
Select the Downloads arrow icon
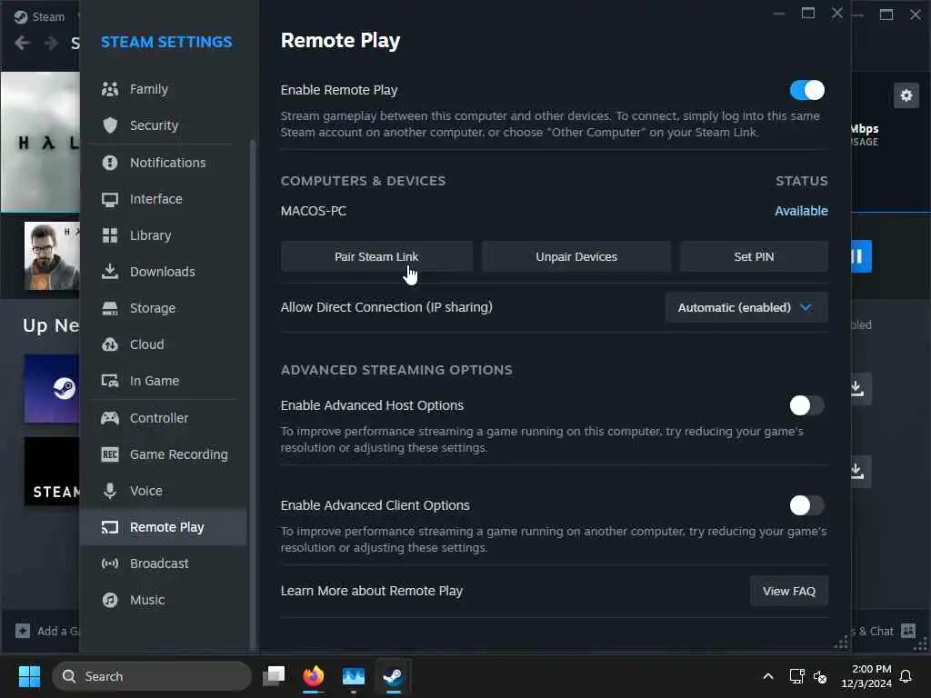coord(110,271)
